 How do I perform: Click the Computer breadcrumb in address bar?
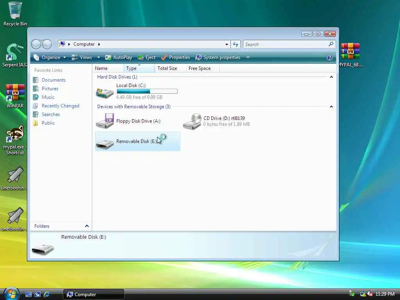84,44
